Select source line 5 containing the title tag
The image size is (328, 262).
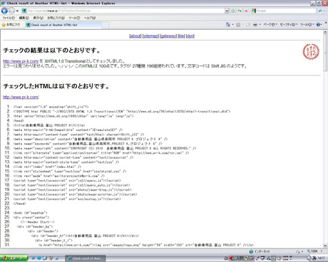point(49,125)
